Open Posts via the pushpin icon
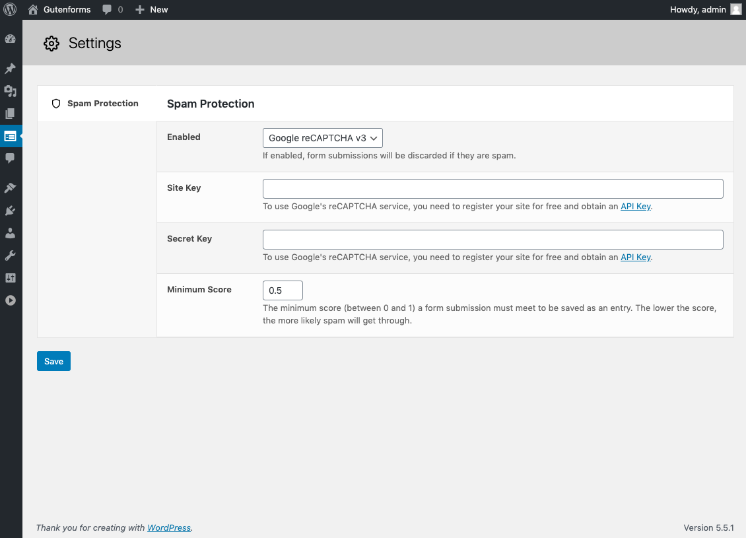Screen dimensions: 746x538 (10, 69)
